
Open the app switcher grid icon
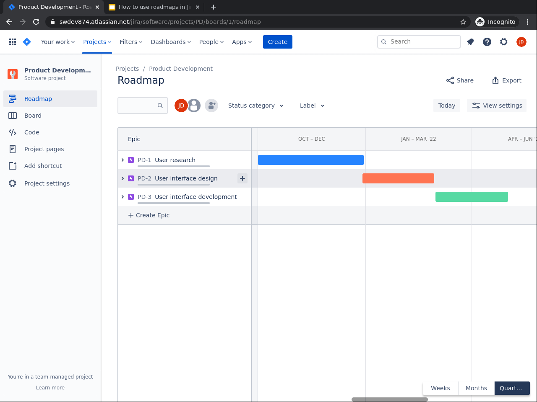coord(13,42)
